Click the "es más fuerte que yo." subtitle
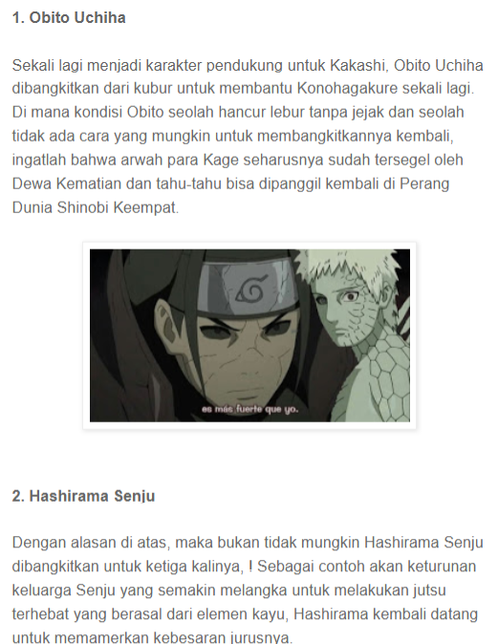 (x=249, y=409)
